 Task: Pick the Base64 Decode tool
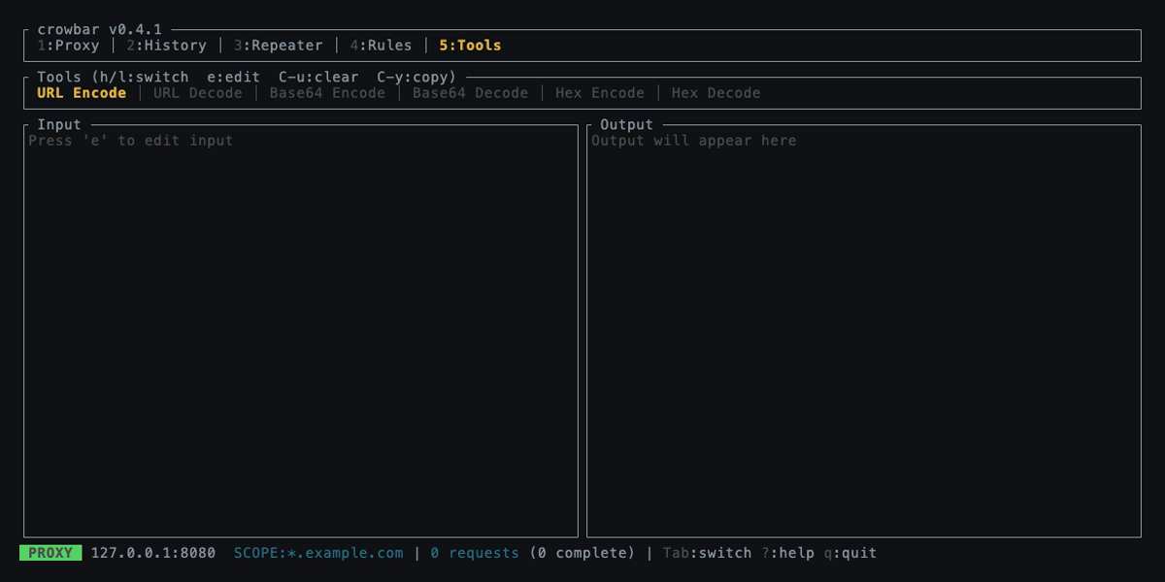[470, 93]
